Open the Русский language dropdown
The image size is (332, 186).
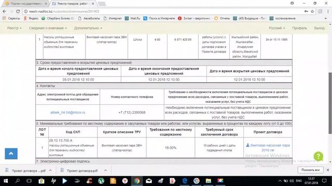[x=276, y=28]
